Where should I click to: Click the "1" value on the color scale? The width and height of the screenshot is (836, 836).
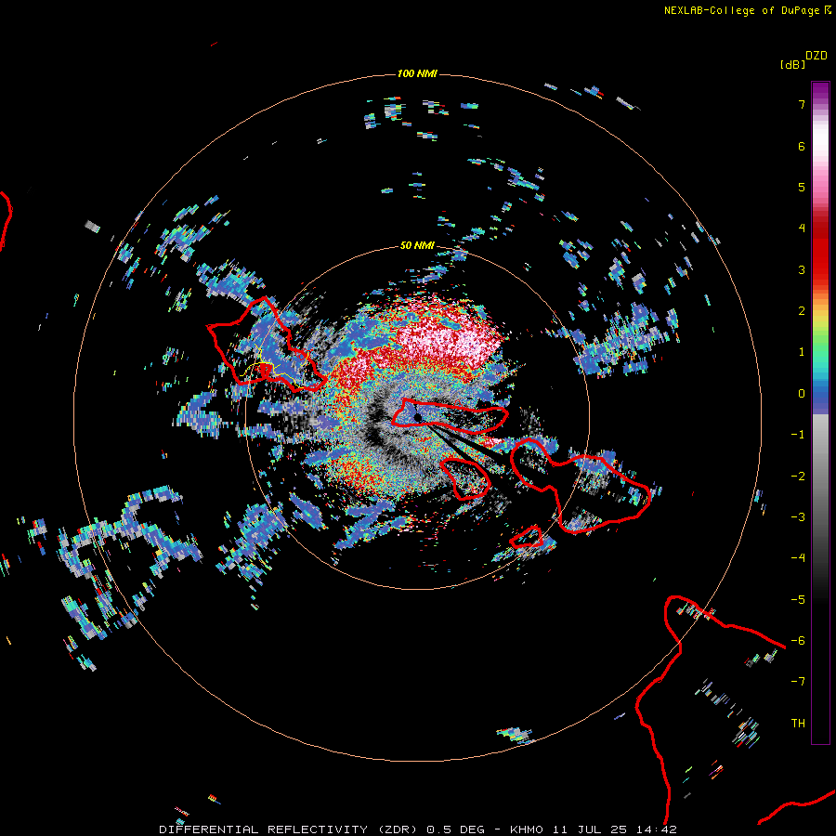tap(802, 352)
